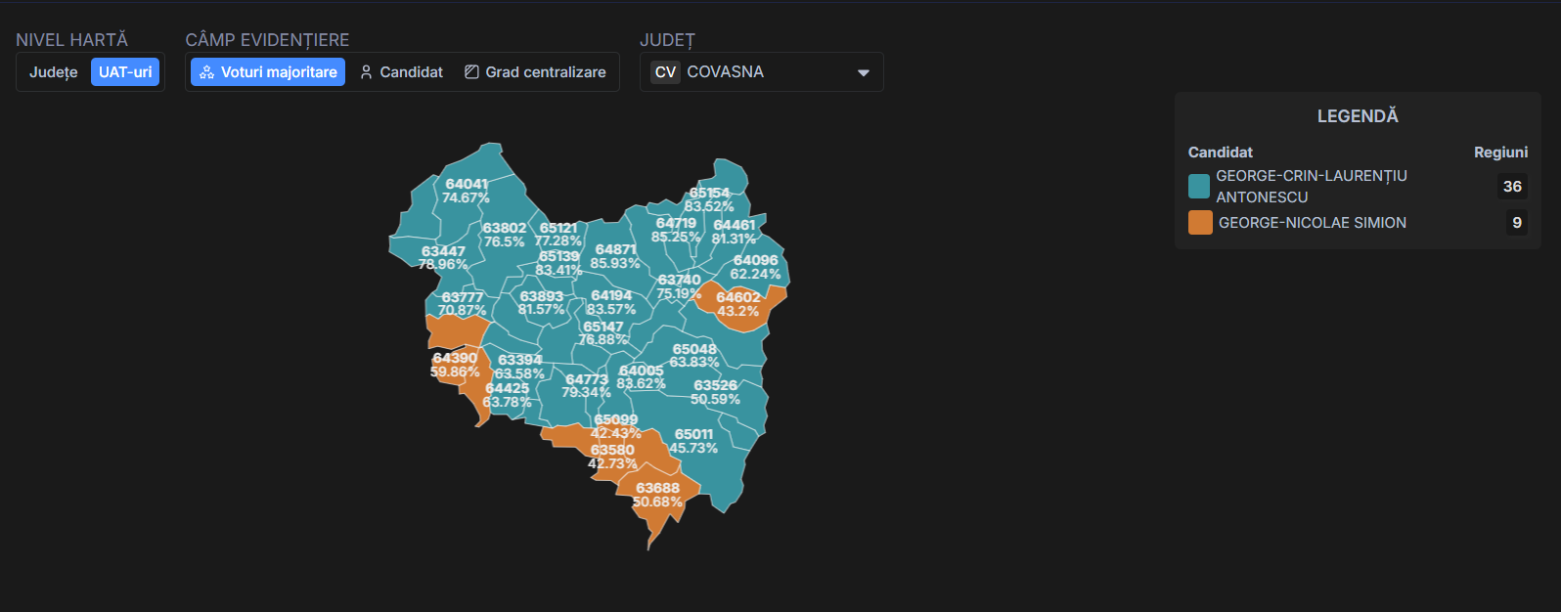Viewport: 1561px width, 612px height.
Task: Click the Grad centralizare icon
Action: pyautogui.click(x=471, y=72)
